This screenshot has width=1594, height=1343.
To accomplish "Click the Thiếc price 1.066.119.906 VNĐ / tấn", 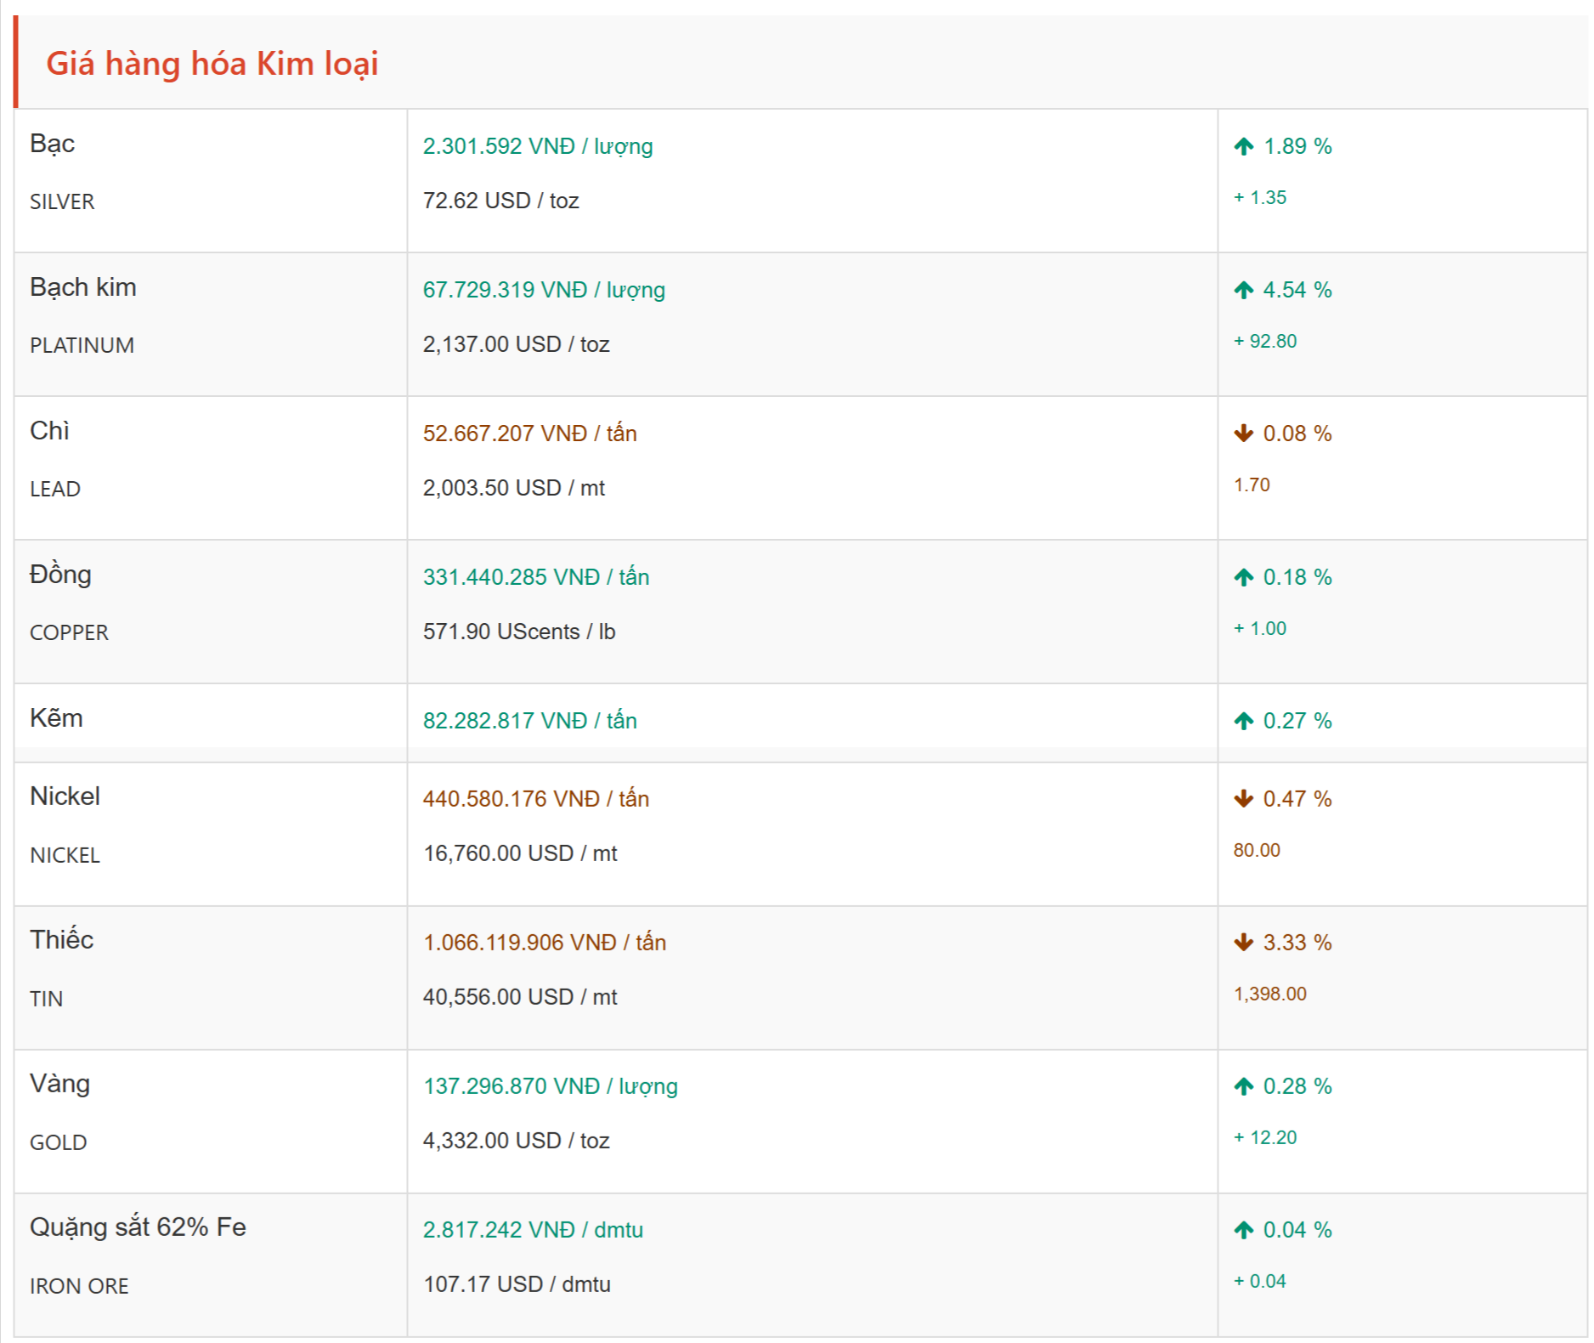I will pos(544,943).
